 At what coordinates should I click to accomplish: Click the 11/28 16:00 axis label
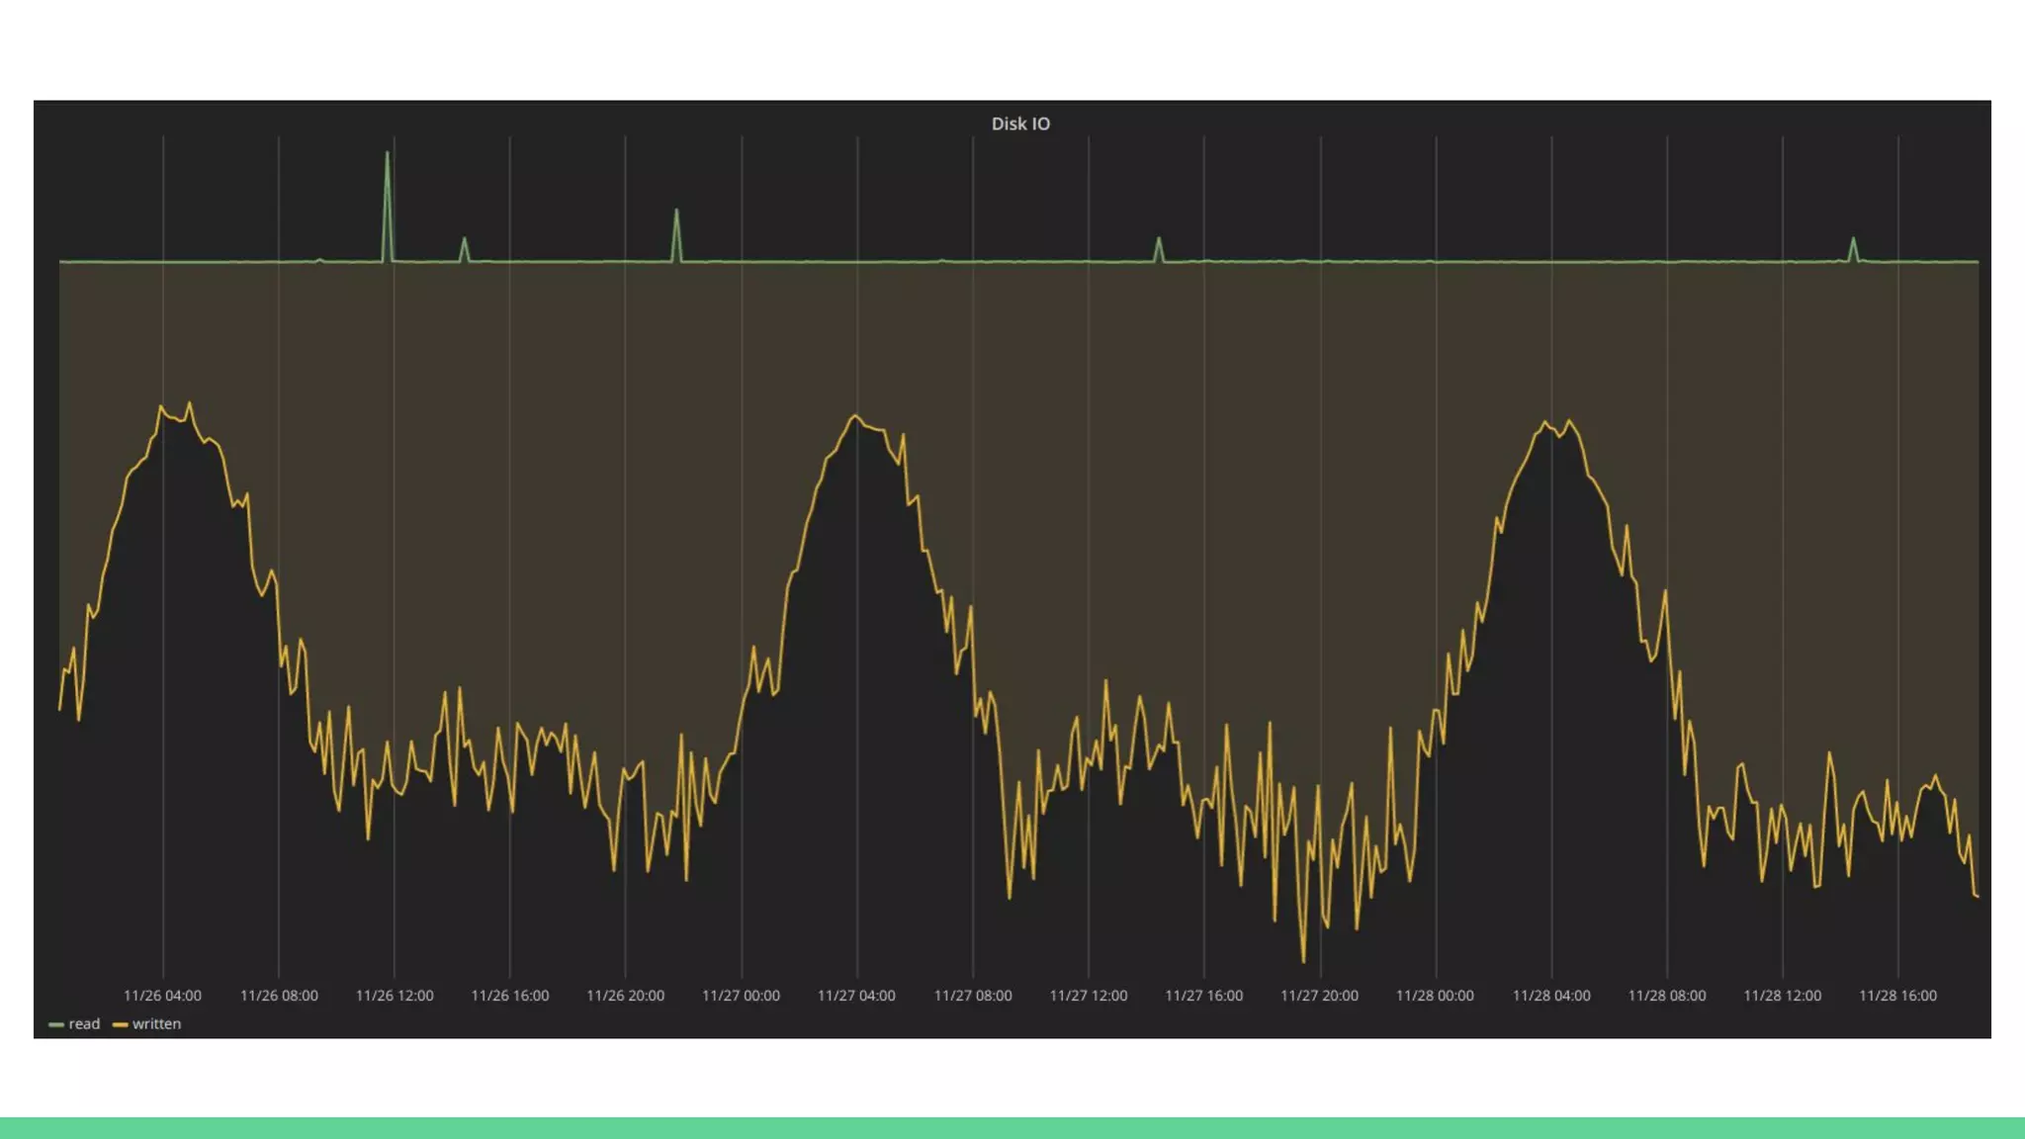(x=1897, y=996)
